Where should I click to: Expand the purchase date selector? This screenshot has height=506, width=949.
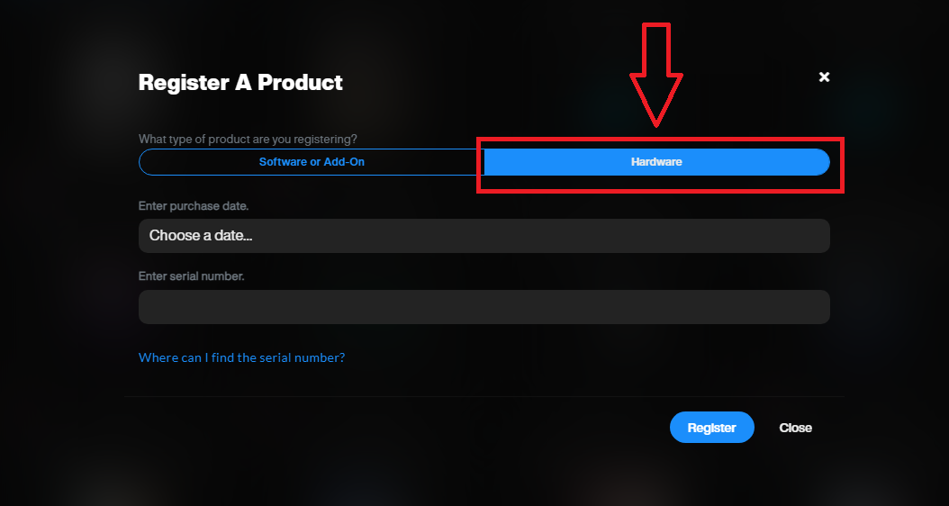click(x=484, y=236)
